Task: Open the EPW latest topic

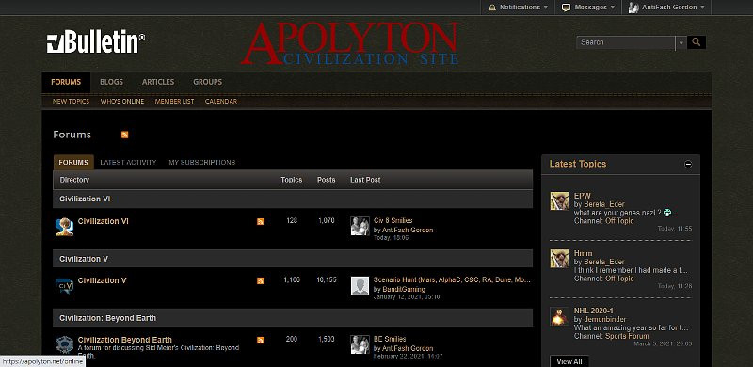Action: pos(582,196)
